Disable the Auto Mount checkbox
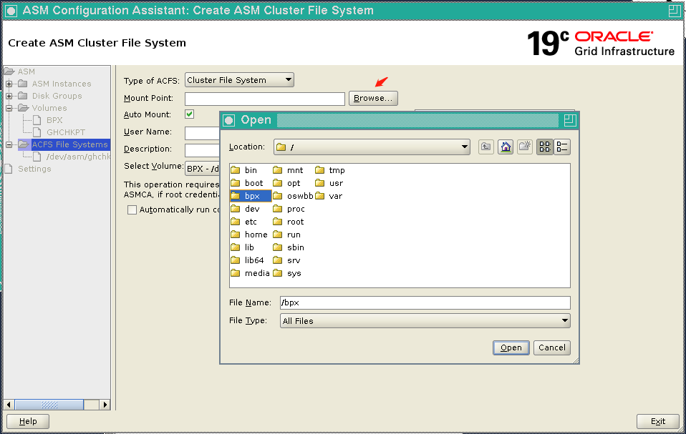The height and width of the screenshot is (434, 686). [x=190, y=114]
